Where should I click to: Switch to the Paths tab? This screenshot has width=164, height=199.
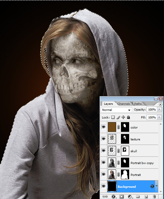point(138,104)
